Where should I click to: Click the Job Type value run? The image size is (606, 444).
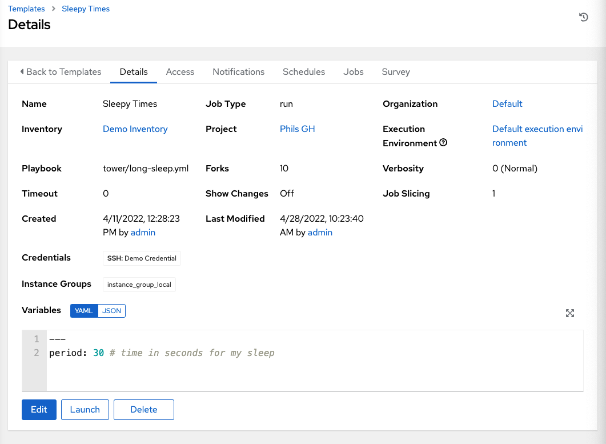286,103
